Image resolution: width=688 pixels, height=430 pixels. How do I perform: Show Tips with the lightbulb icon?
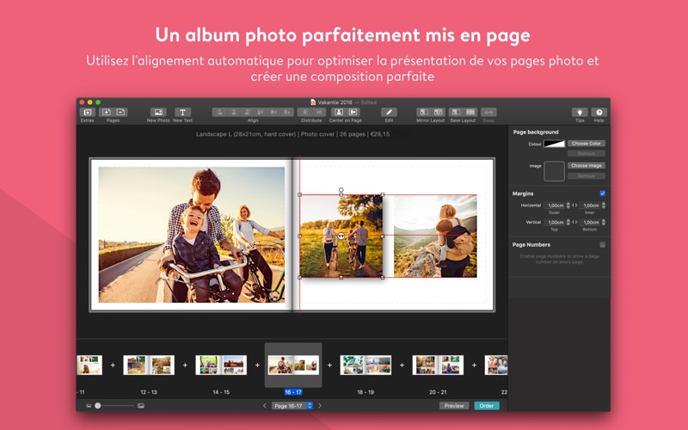point(580,113)
